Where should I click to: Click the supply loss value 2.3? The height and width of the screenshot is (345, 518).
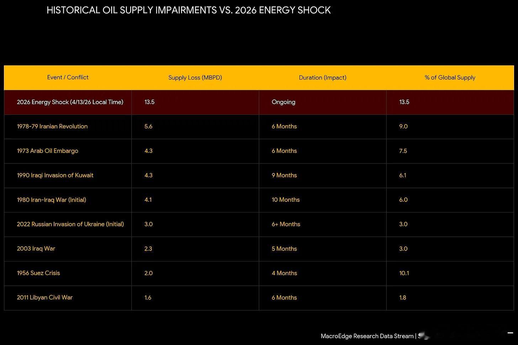pos(148,249)
